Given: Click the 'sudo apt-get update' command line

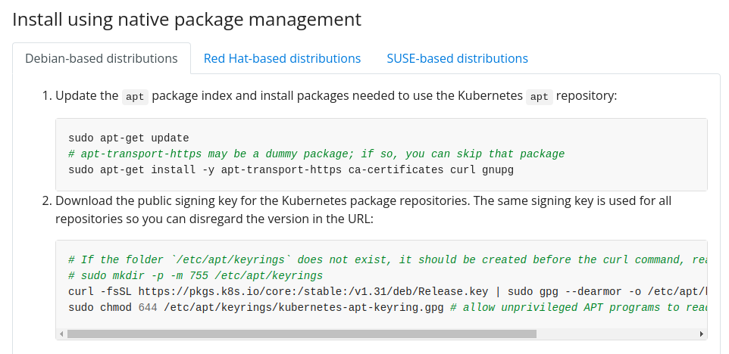Looking at the screenshot, I should [129, 138].
